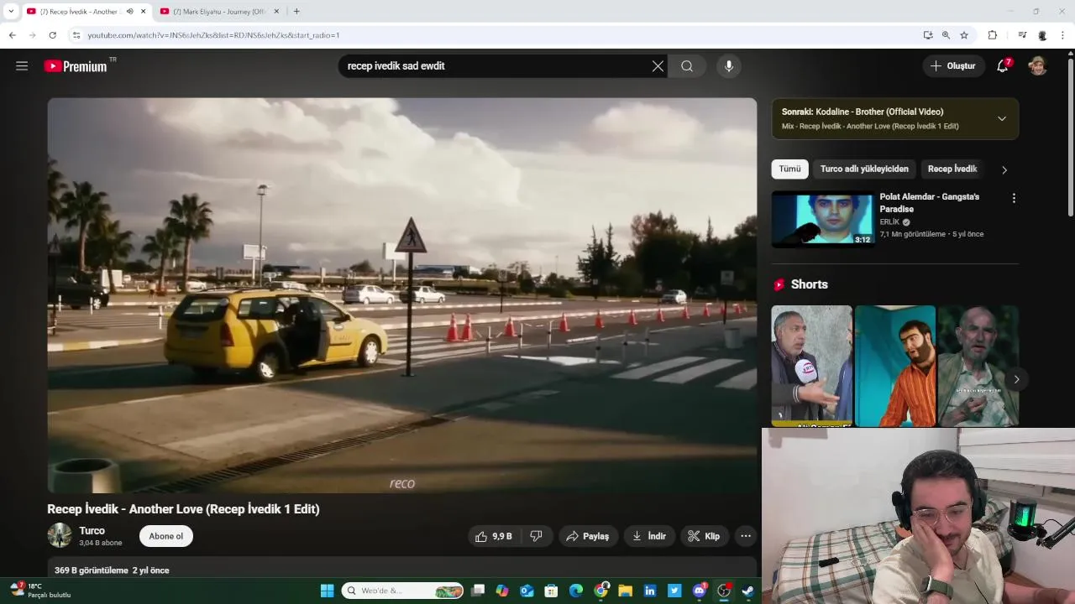1075x604 pixels.
Task: Open Microsoft Edge from taskbar
Action: click(576, 591)
